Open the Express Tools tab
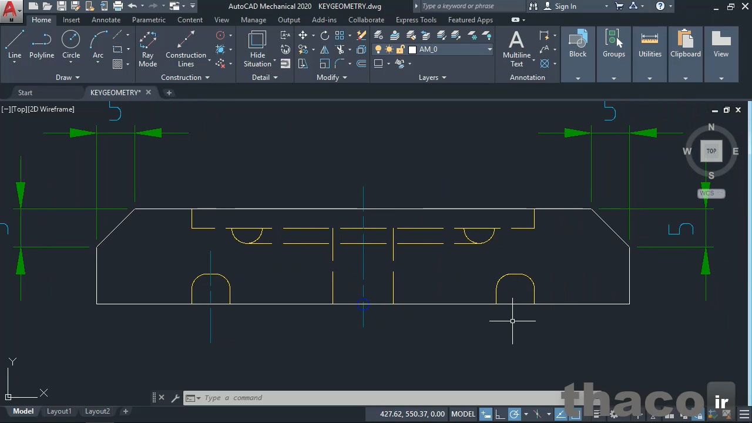Viewport: 752px width, 423px height. point(416,20)
